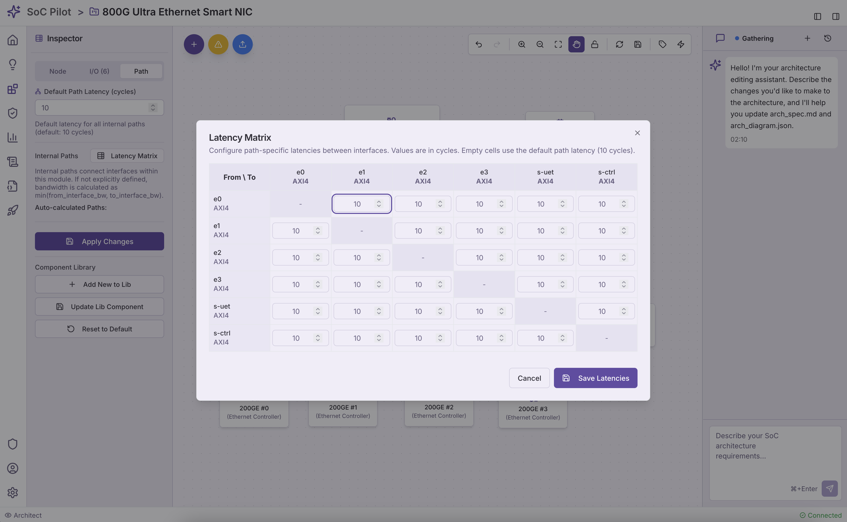Click the Cancel button in dialog
Viewport: 847px width, 522px height.
click(529, 378)
